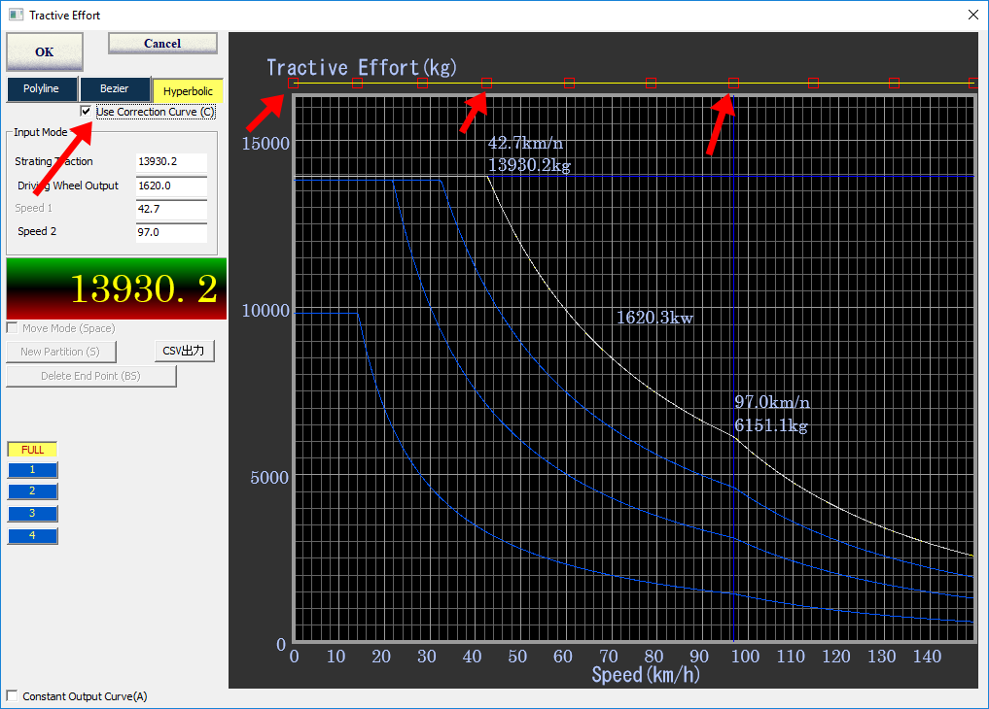Select the FULL notch button
Screen dimensions: 989x709
(32, 450)
